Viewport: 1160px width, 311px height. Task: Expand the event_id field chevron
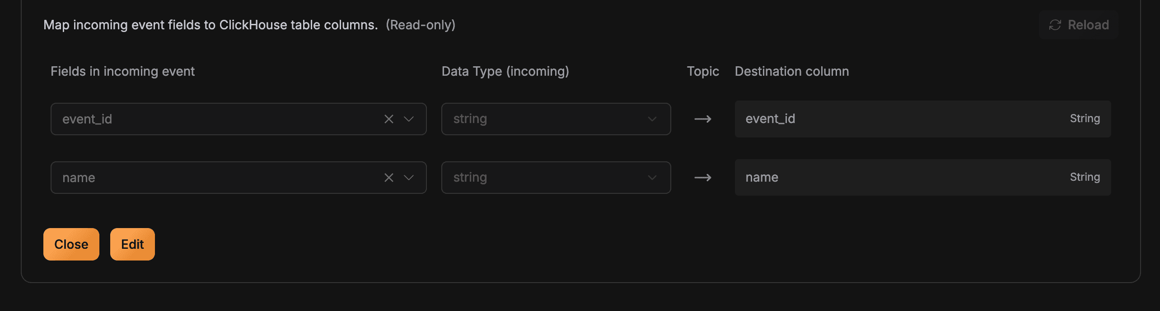[x=409, y=119]
